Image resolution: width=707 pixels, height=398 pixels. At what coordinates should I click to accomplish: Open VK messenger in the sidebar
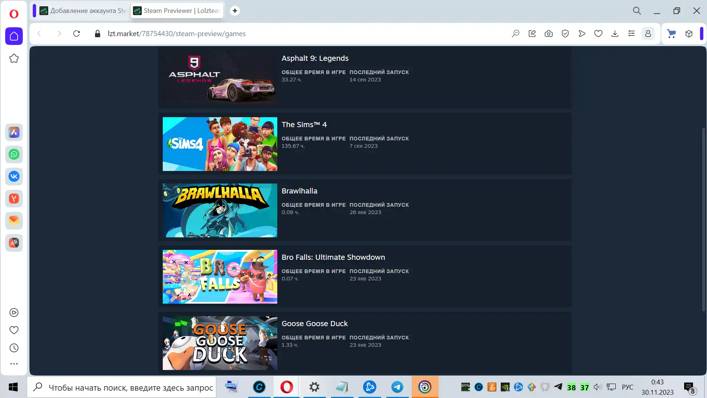pos(14,177)
